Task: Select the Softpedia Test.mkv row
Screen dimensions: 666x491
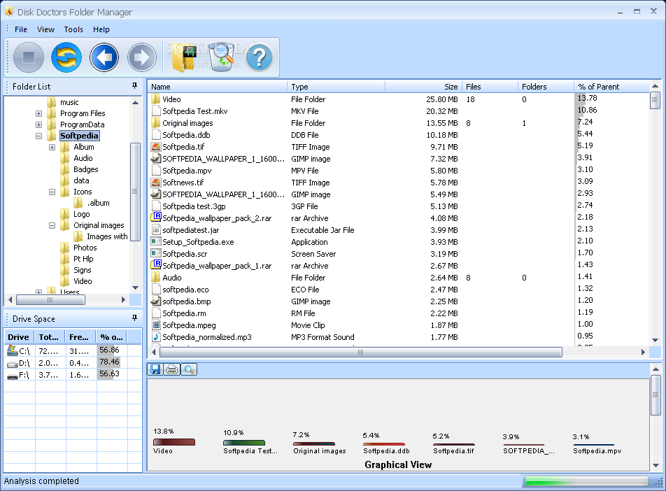Action: point(399,111)
